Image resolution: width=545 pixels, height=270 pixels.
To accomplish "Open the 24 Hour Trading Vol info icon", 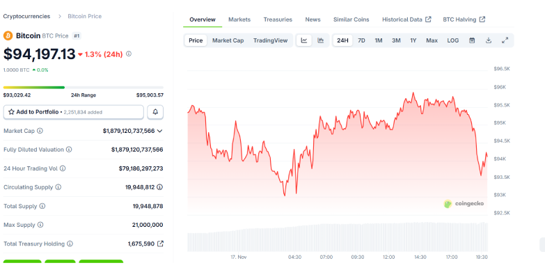I will pos(63,168).
